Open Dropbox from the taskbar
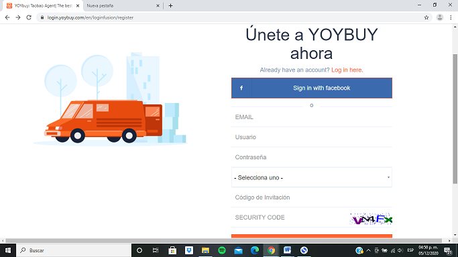Screen dimensions: 458x257 pyautogui.click(x=189, y=250)
